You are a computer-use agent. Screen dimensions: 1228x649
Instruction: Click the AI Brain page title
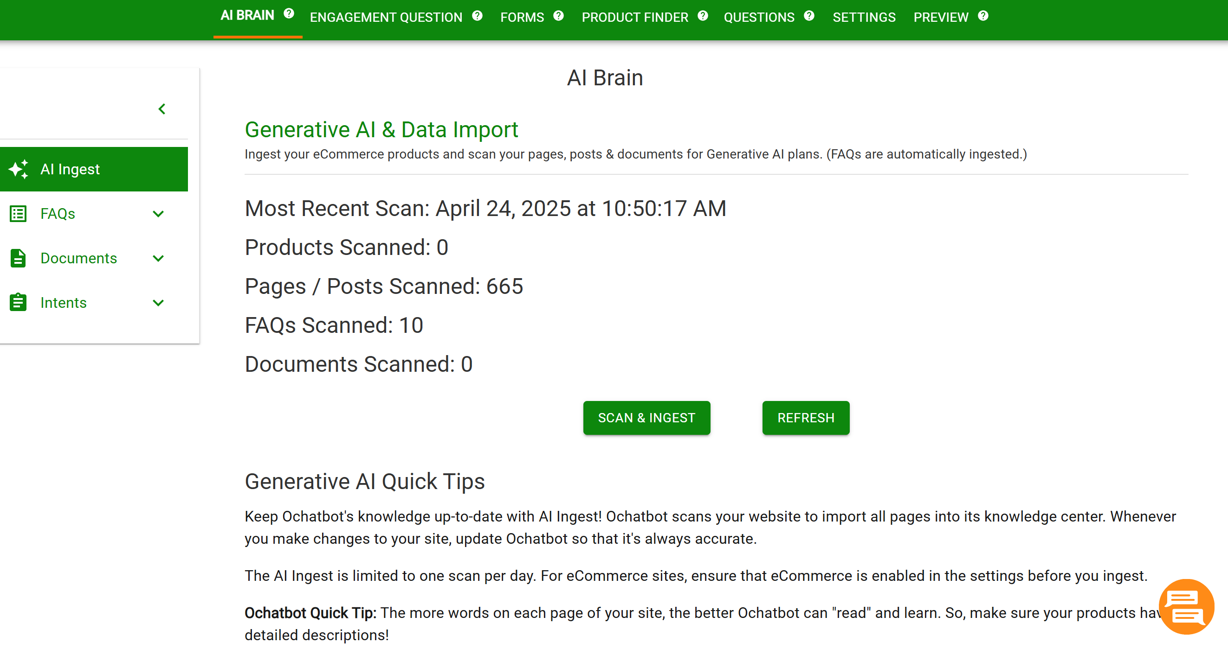(x=605, y=77)
